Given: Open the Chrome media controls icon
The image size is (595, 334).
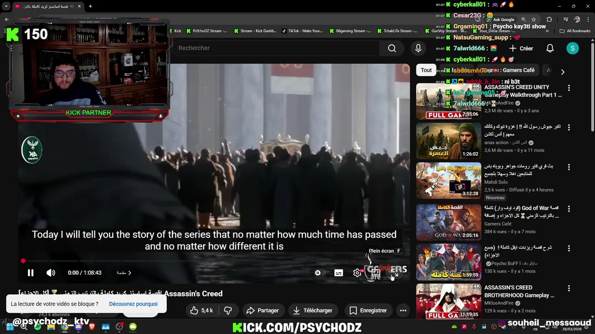Looking at the screenshot, I should click(566, 19).
